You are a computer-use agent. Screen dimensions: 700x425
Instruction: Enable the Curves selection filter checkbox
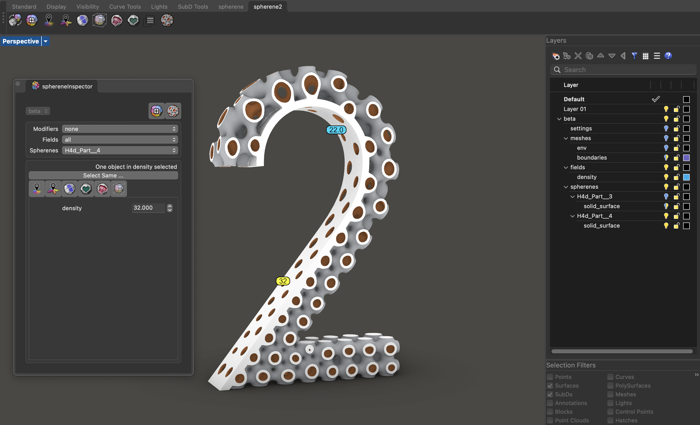point(610,377)
